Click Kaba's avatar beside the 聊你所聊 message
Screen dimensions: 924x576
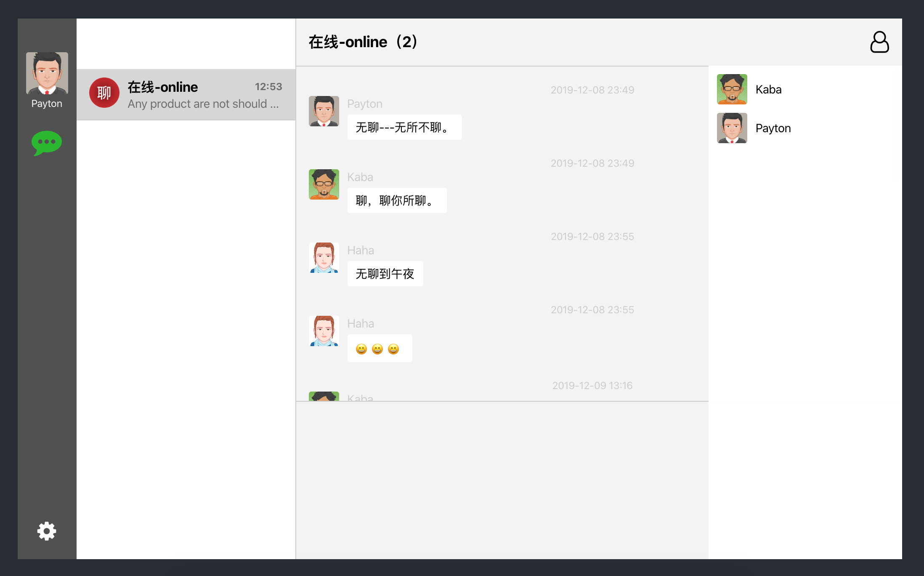point(324,184)
